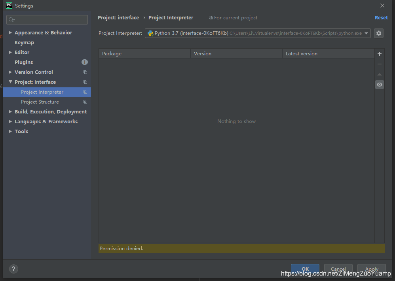
Task: Select Project Interpreter in the tree
Action: pyautogui.click(x=42, y=92)
